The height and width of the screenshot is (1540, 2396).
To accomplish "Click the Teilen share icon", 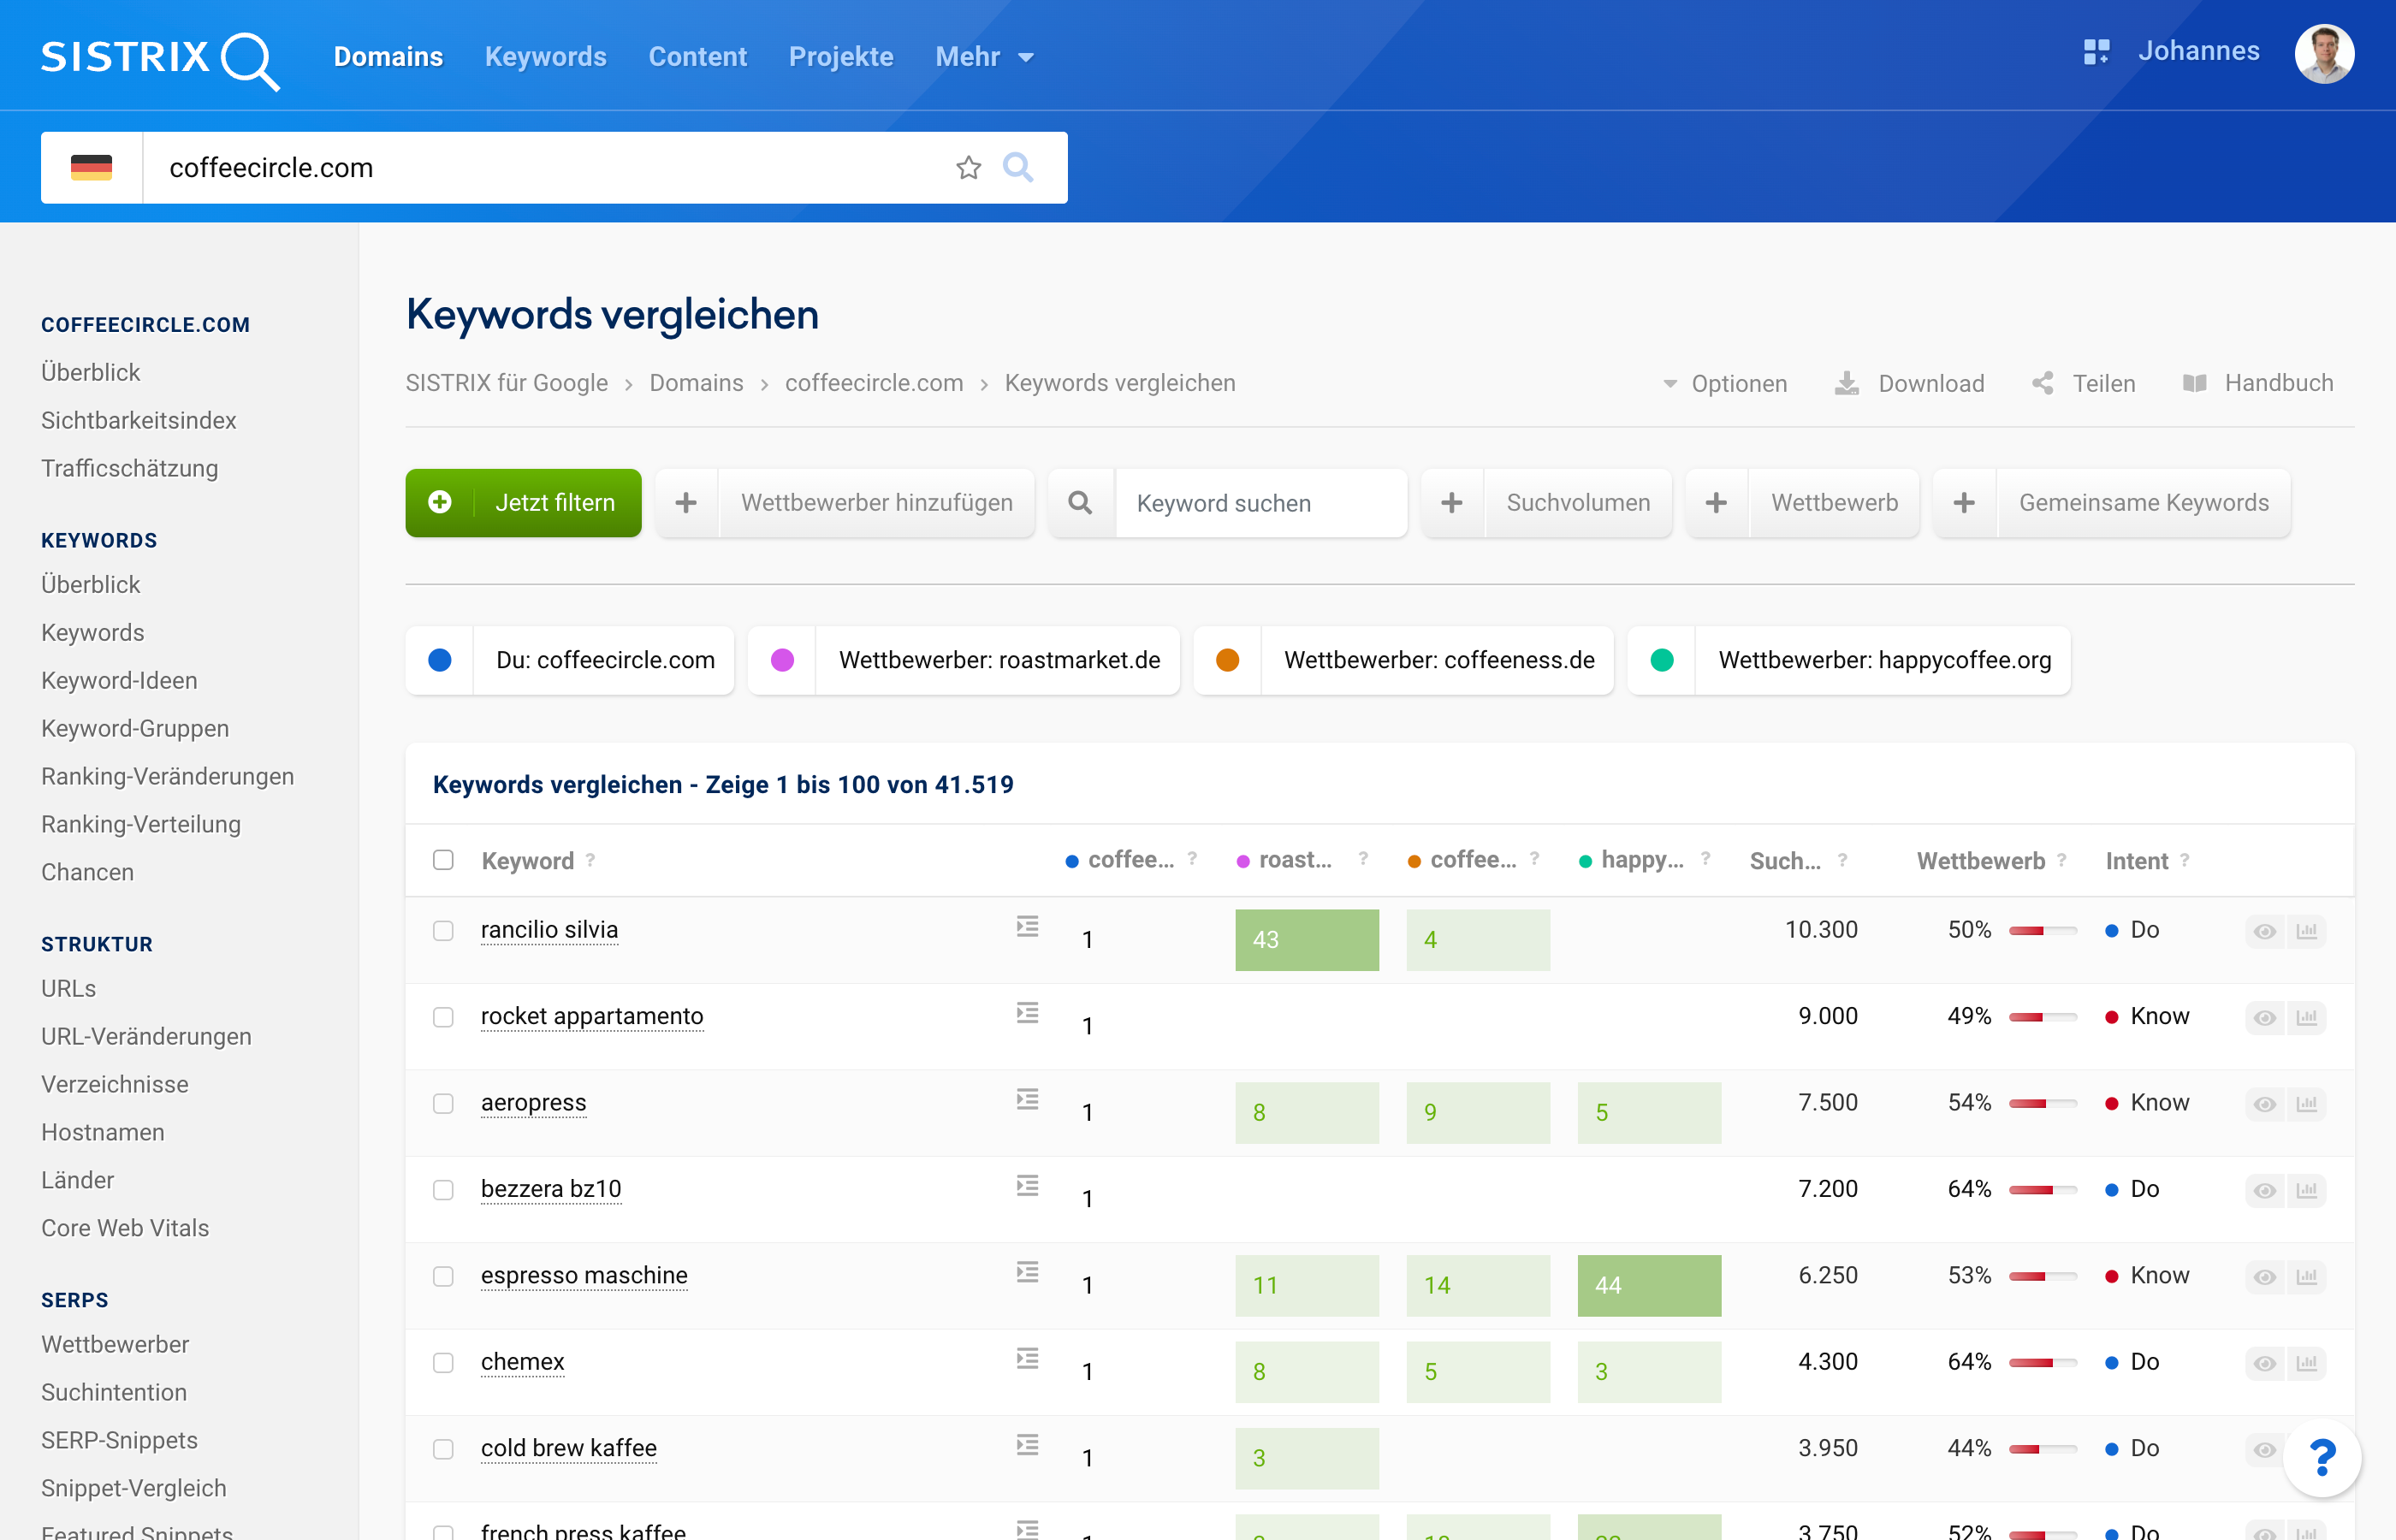I will (x=2043, y=384).
